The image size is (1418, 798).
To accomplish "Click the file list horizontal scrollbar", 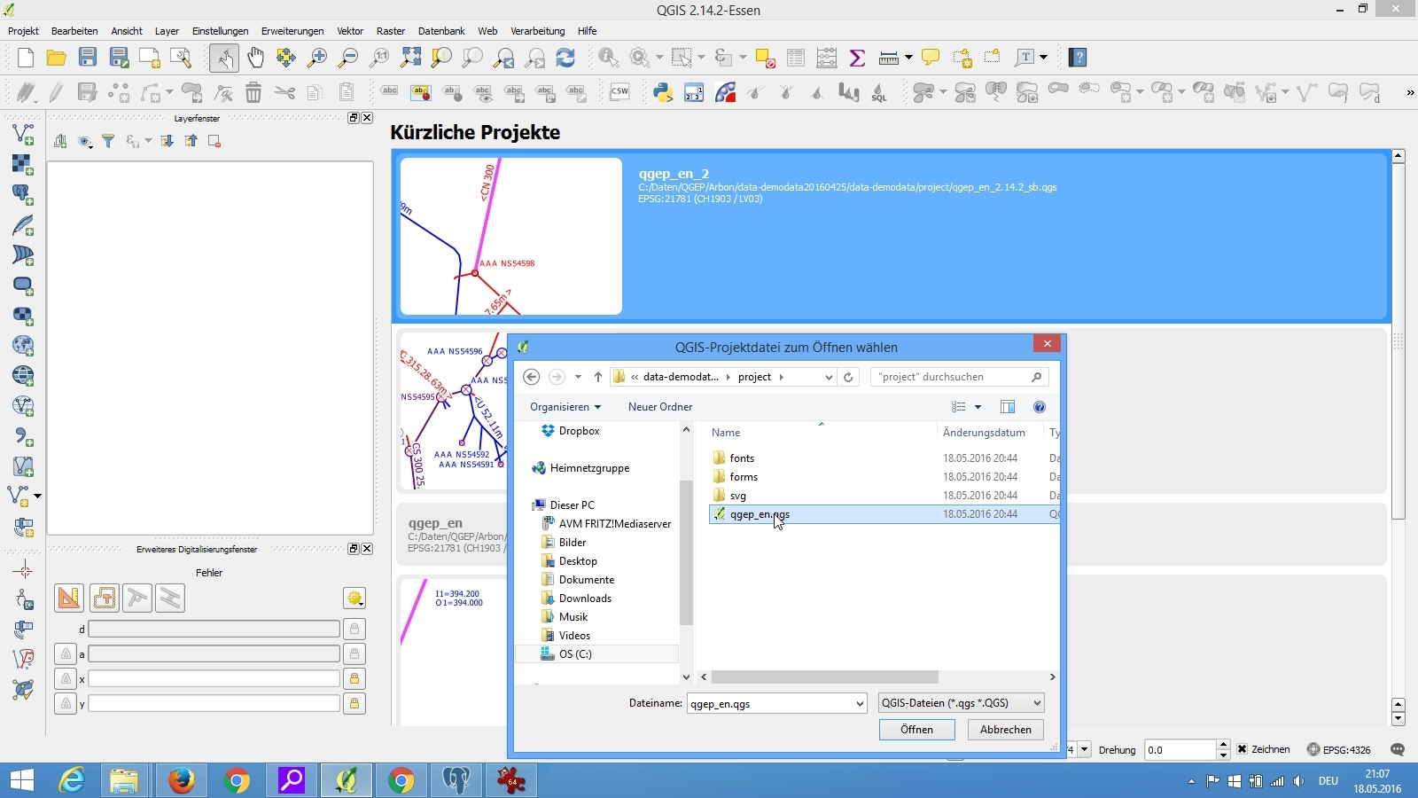I will (824, 677).
